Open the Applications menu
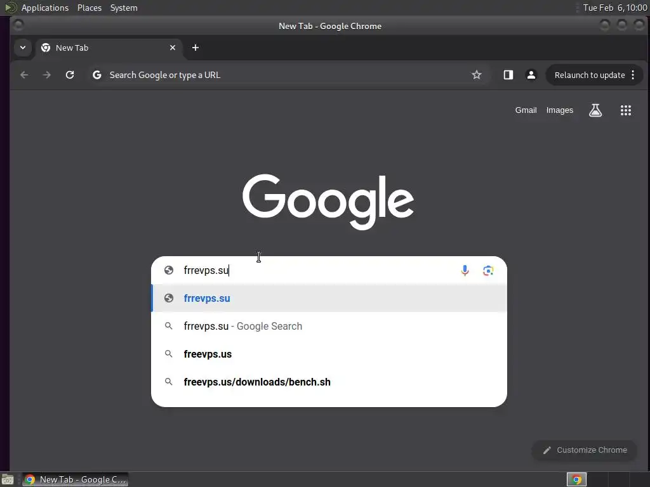This screenshot has width=650, height=487. click(45, 8)
